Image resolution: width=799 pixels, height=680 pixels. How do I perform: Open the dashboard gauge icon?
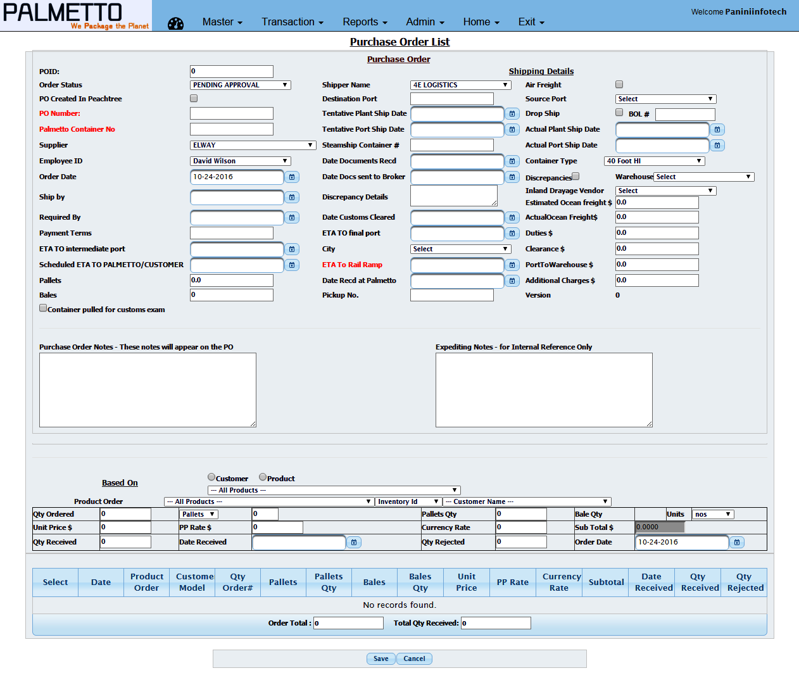tap(175, 23)
